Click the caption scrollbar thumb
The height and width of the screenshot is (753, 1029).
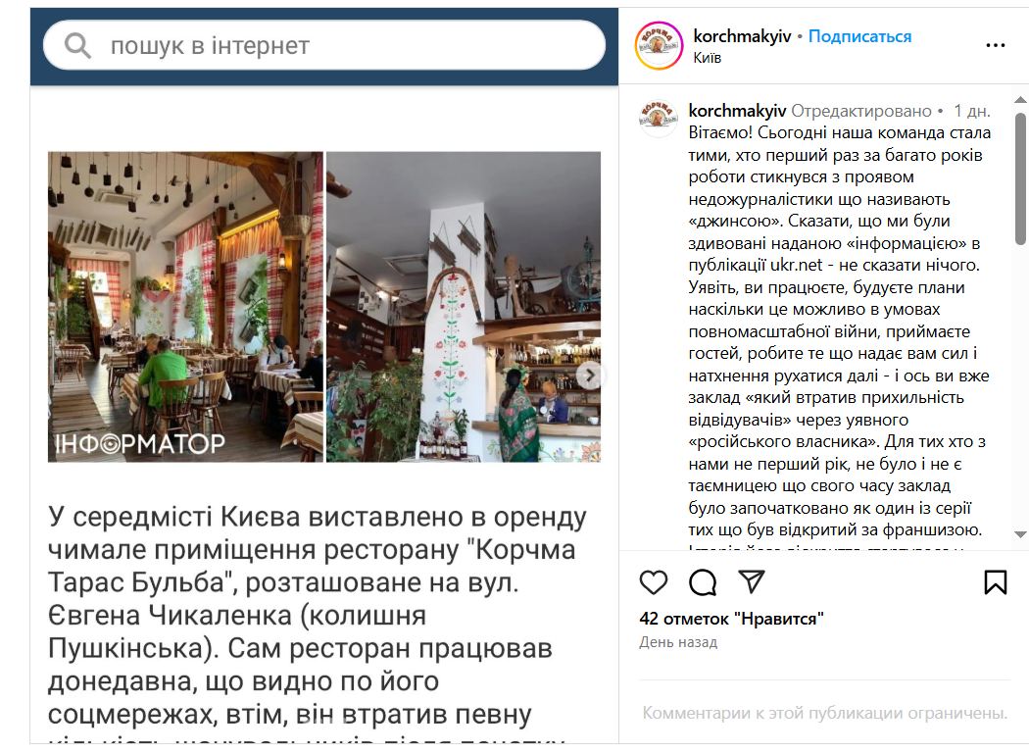coord(1020,178)
